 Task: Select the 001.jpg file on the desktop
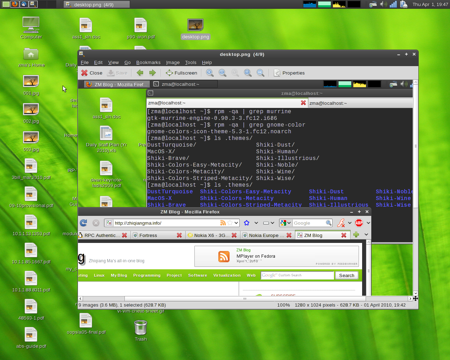click(x=31, y=85)
